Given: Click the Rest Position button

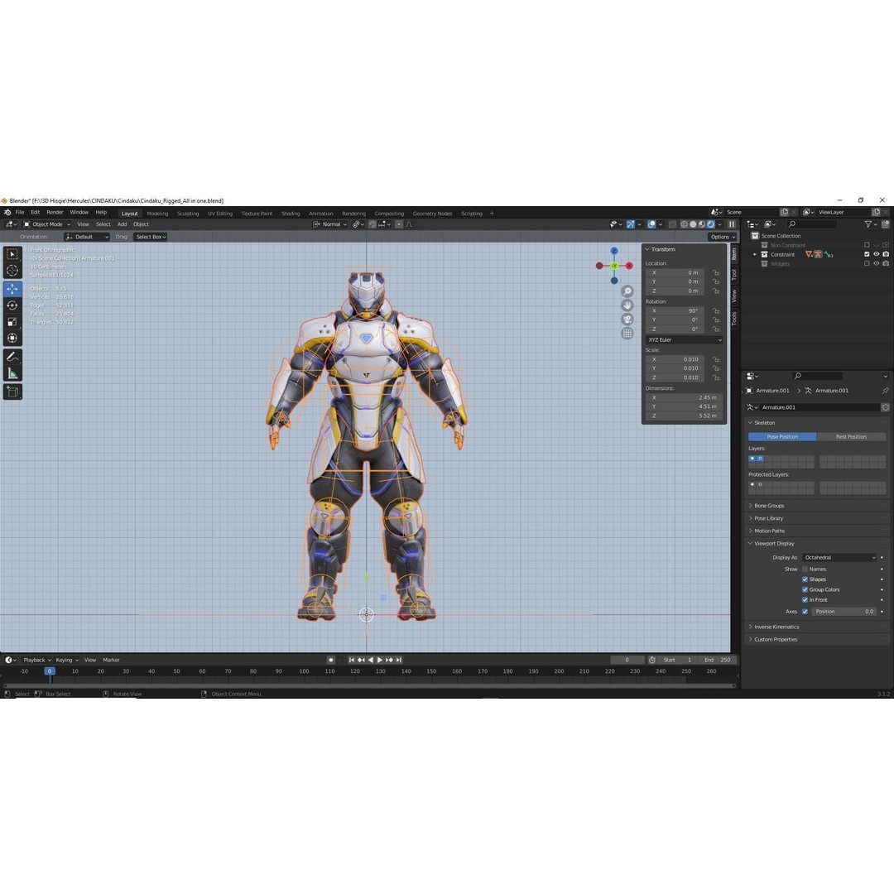Looking at the screenshot, I should (x=851, y=437).
